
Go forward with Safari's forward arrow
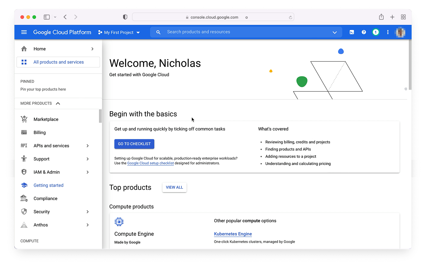[76, 17]
